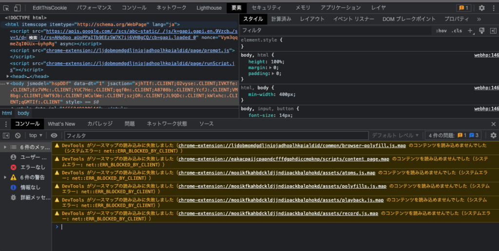Open the デフォルト レベル log level dropdown
This screenshot has width=499, height=251.
click(x=395, y=135)
